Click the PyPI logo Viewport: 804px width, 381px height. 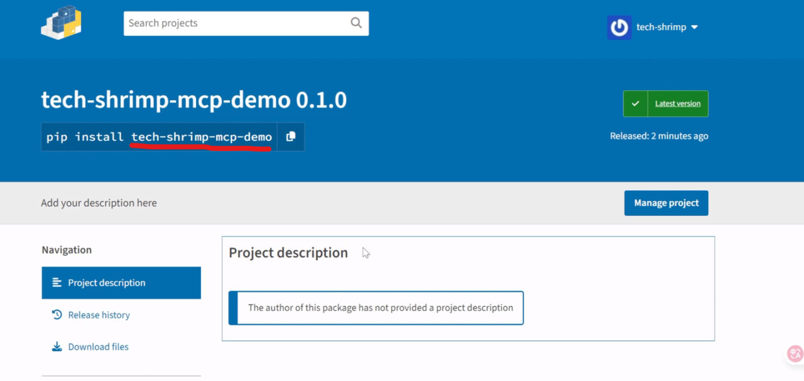pyautogui.click(x=62, y=23)
